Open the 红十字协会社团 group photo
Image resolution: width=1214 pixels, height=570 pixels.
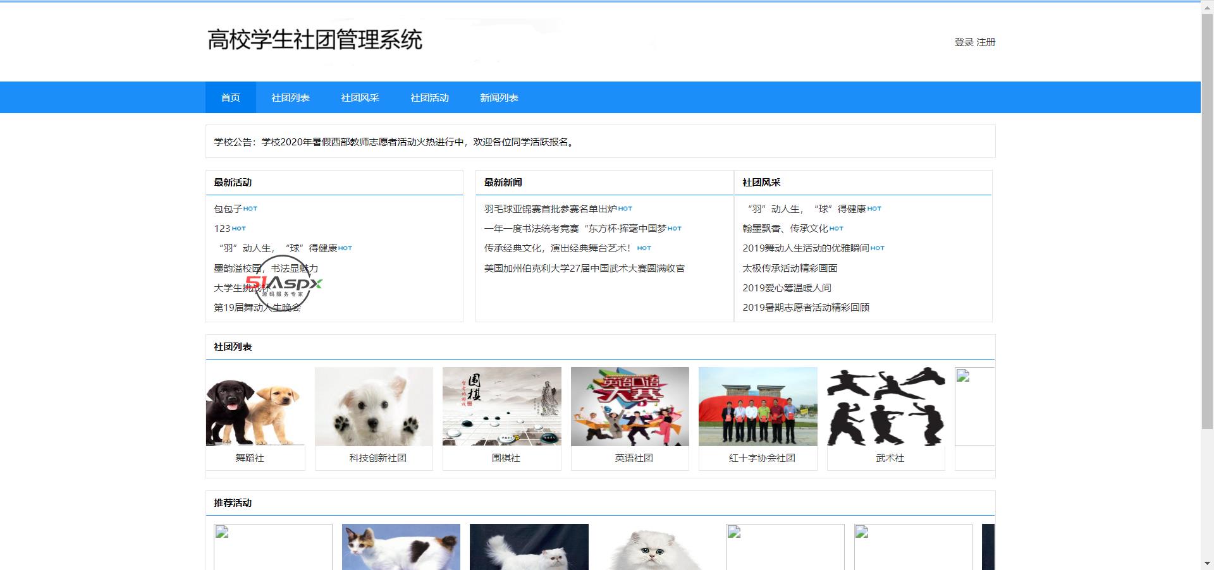click(757, 406)
